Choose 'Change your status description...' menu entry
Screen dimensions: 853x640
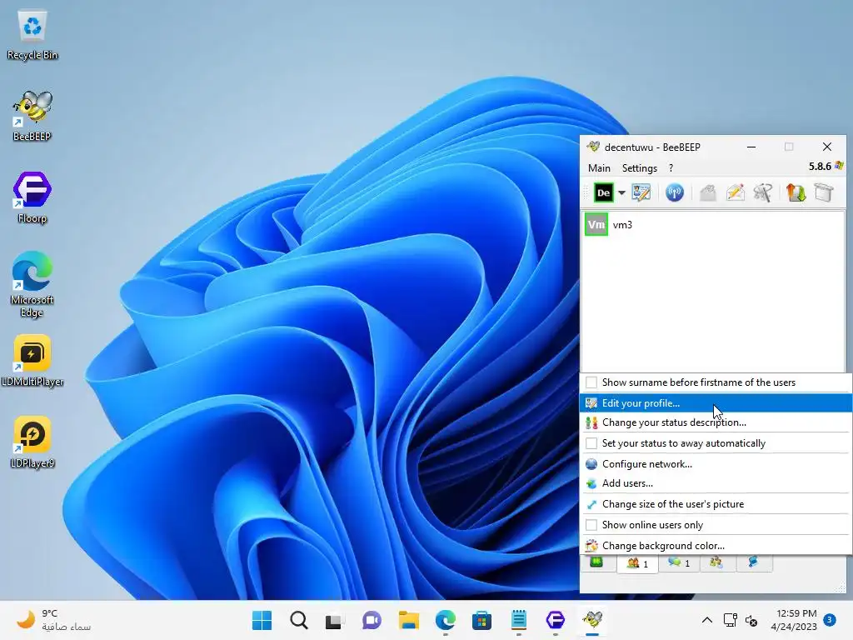pos(716,422)
